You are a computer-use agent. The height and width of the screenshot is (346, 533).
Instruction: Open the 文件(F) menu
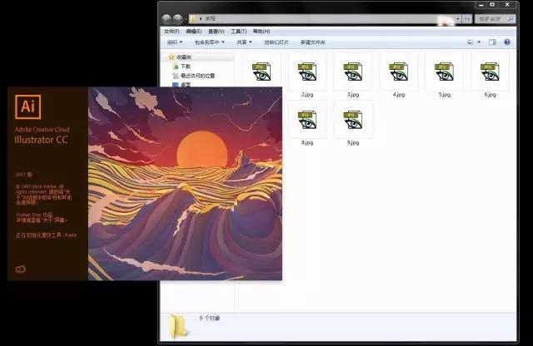pos(172,32)
